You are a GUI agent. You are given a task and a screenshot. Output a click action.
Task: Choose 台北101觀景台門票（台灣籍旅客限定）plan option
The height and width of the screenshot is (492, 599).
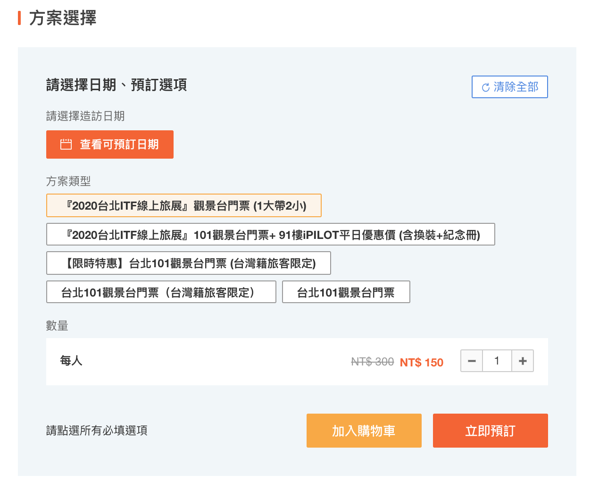pos(161,292)
